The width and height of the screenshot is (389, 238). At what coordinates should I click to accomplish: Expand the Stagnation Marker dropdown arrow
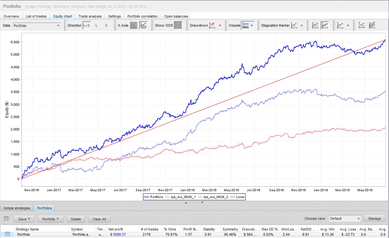click(302, 25)
